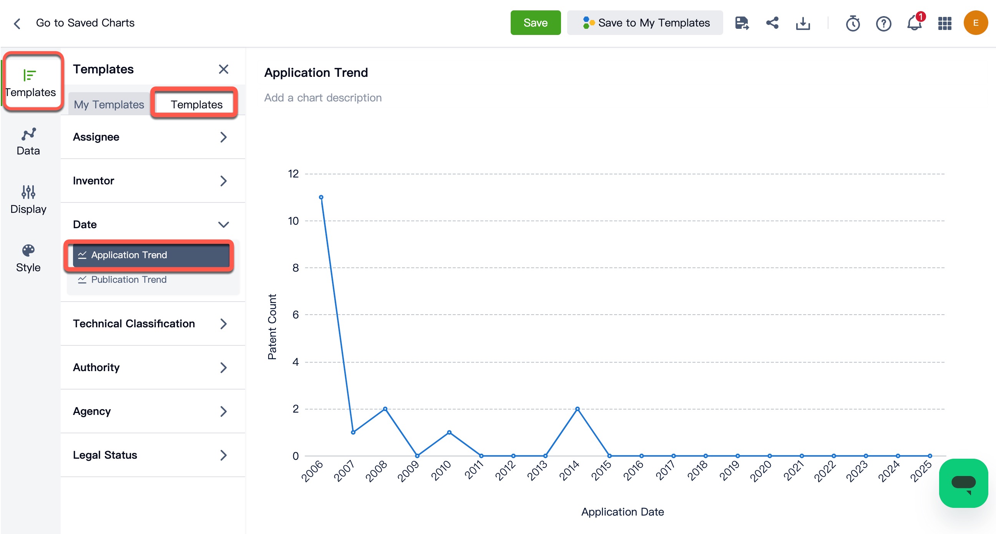Open the Display settings panel
The width and height of the screenshot is (996, 534).
click(x=28, y=199)
